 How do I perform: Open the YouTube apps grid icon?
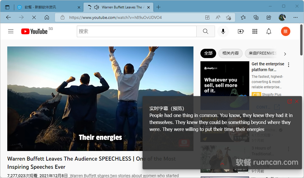(255, 31)
